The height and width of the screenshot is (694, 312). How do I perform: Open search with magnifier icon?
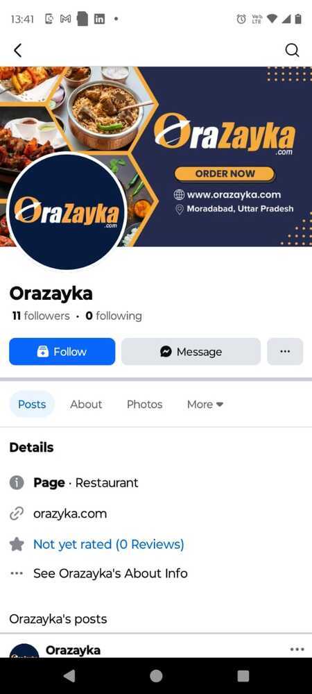[x=292, y=51]
